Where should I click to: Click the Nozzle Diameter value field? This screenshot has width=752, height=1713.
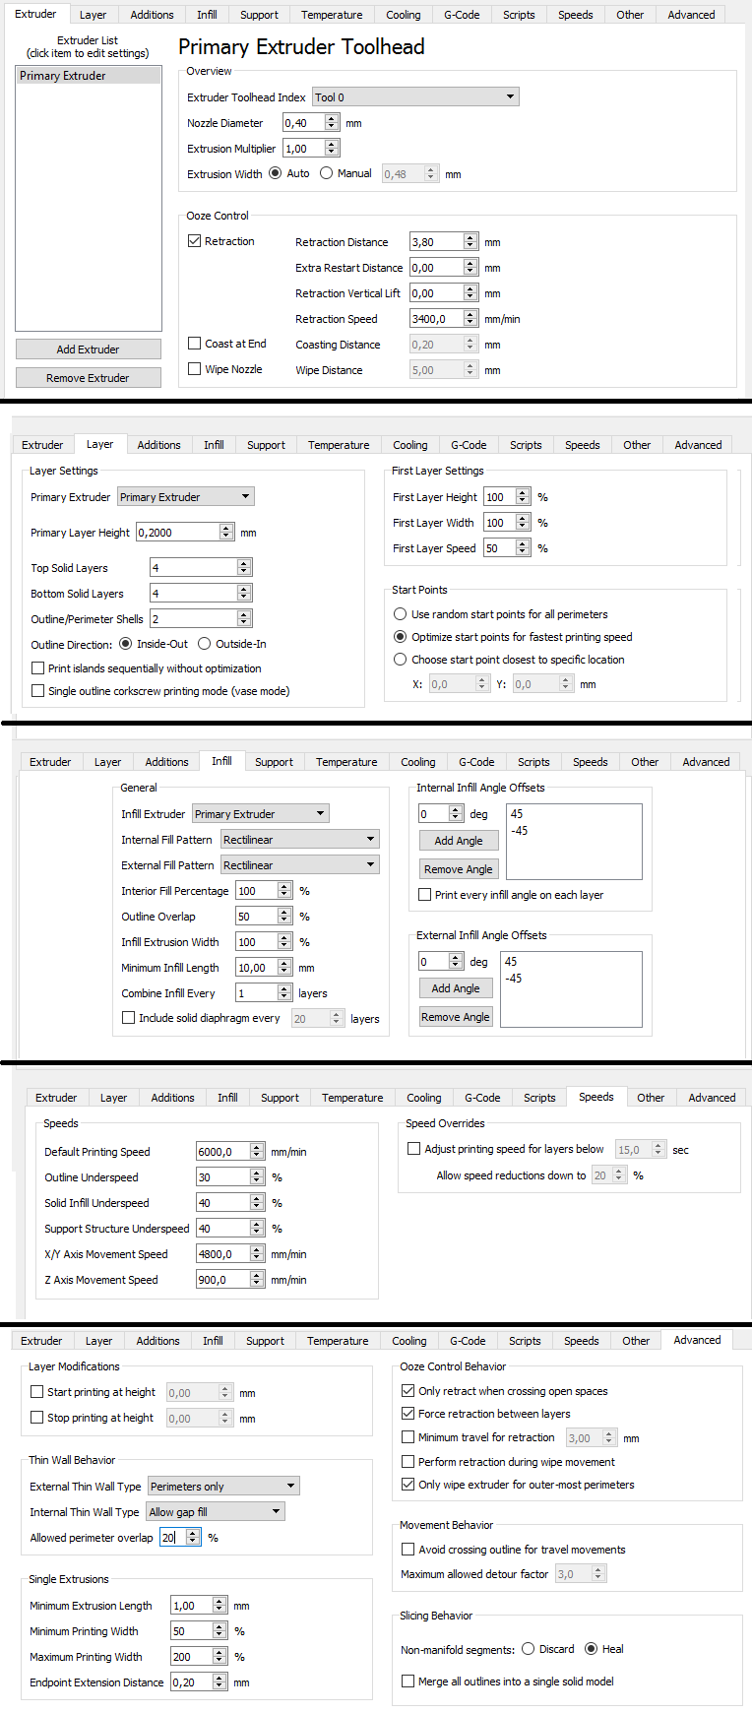[x=303, y=123]
